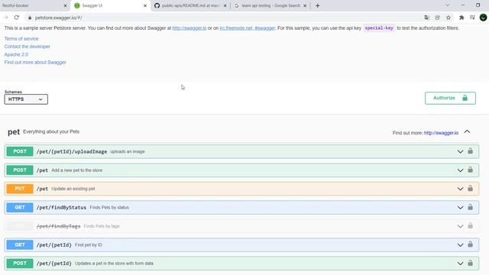Open the Apache 2.0 license link
This screenshot has height=275, width=489.
coord(16,54)
